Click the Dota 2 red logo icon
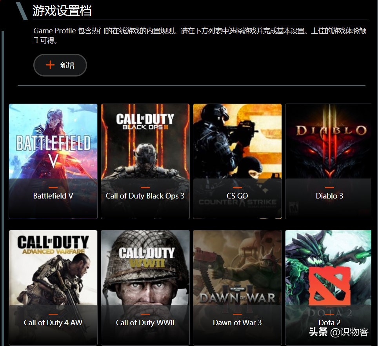Screen dimensions: 378x346 coord(329,286)
